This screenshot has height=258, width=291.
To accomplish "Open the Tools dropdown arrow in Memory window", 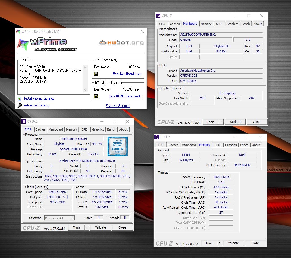I will (219, 243).
